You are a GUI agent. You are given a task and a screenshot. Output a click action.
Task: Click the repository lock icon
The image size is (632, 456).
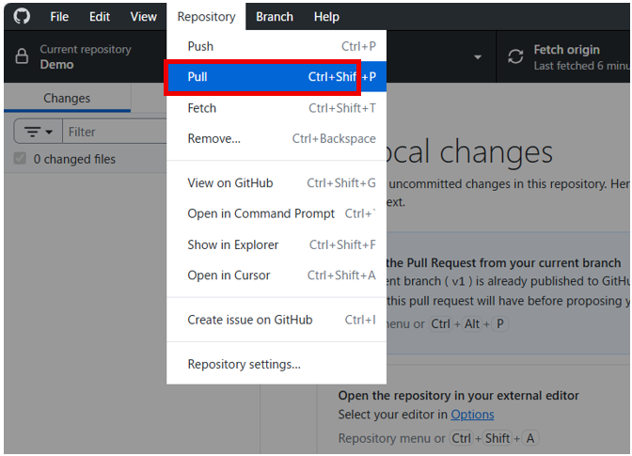point(22,56)
